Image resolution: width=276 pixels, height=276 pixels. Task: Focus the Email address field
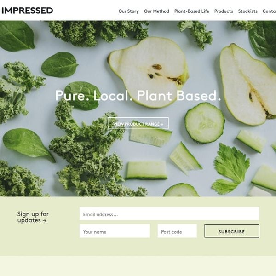pos(169,213)
